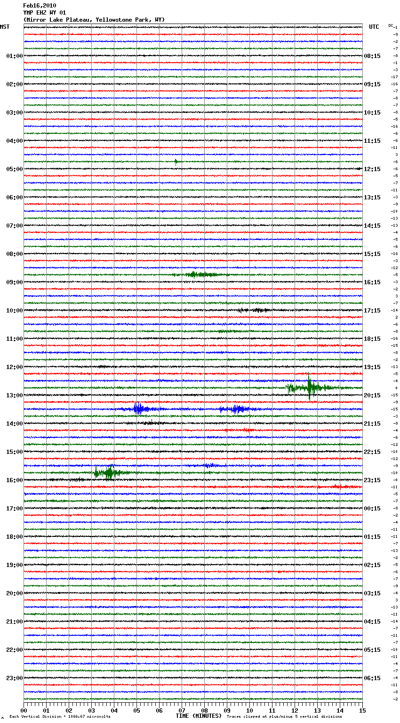Click the 00 minute axis tick label
Viewport: 400px width, 723px height.
24,710
